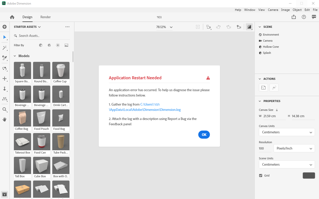
Task: Open the Scene Units dropdown
Action: pos(287,164)
